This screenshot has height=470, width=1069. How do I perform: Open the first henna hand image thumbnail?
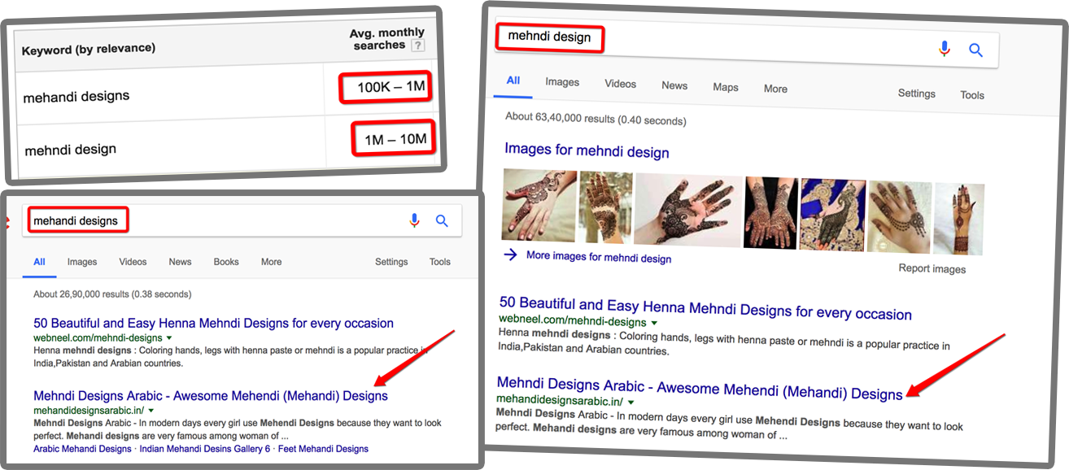pyautogui.click(x=539, y=205)
